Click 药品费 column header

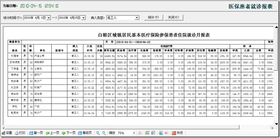point(121,51)
